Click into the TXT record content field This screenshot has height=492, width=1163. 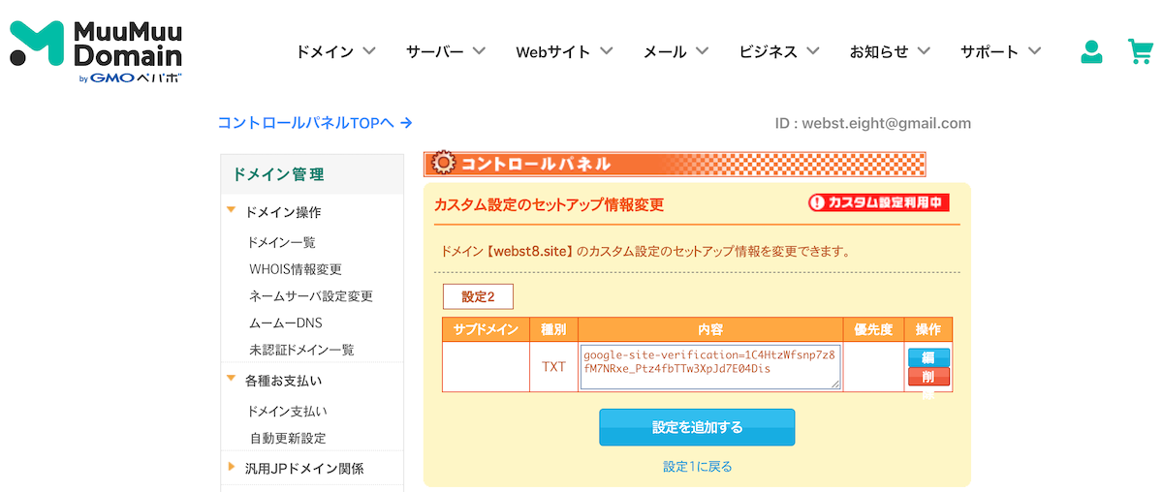(710, 367)
